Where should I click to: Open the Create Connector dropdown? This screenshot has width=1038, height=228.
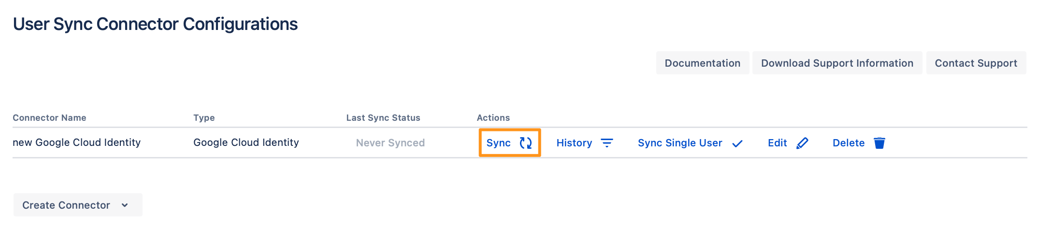pos(78,205)
